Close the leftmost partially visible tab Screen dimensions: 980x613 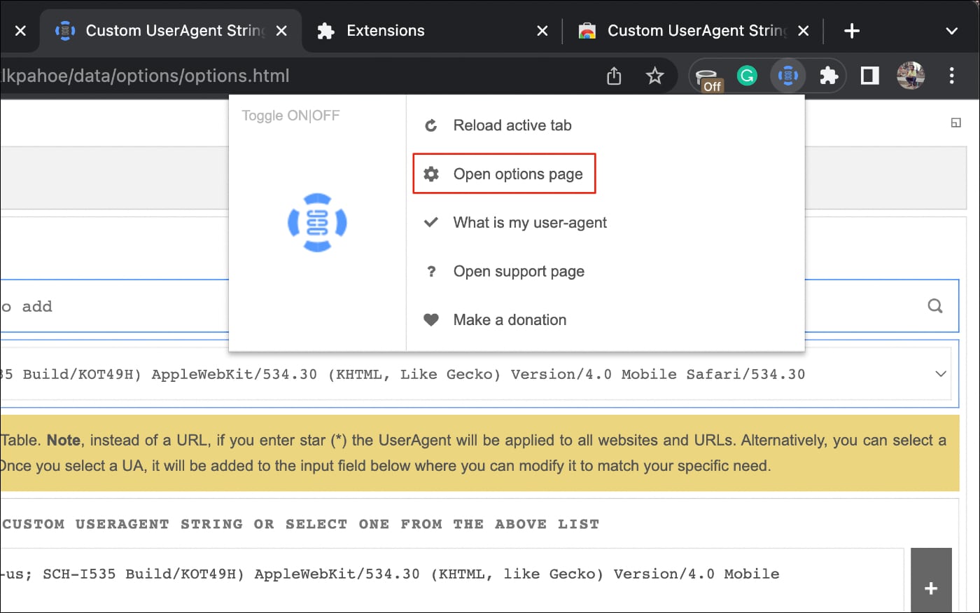[20, 31]
